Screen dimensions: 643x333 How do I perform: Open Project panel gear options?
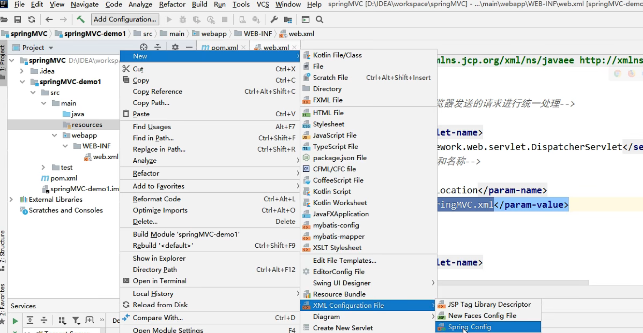coord(175,47)
